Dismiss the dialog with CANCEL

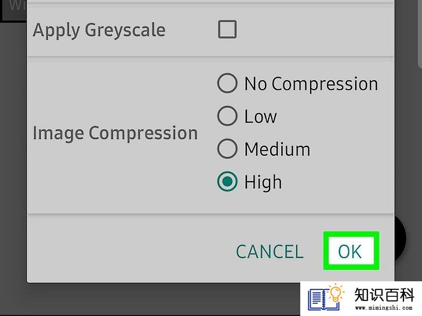click(x=270, y=252)
